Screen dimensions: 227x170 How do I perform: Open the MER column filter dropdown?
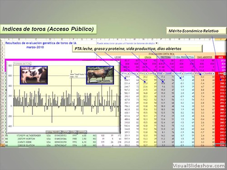coord(225,73)
